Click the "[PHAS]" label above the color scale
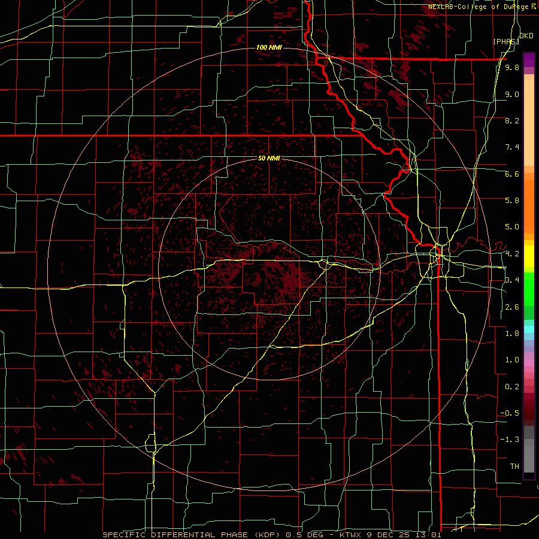Image resolution: width=539 pixels, height=539 pixels. click(506, 41)
